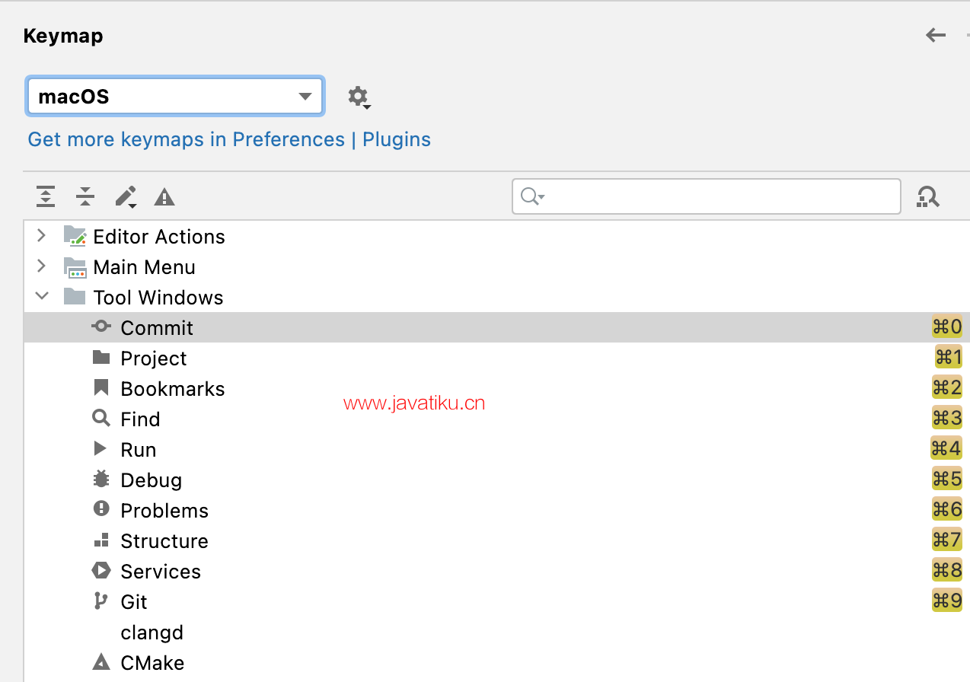Click the ⌘2 shortcut badge
Image resolution: width=970 pixels, height=682 pixels.
[947, 387]
